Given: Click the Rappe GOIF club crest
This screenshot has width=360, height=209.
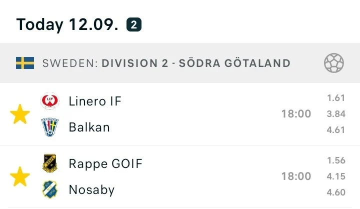Looking at the screenshot, I should click(49, 163).
